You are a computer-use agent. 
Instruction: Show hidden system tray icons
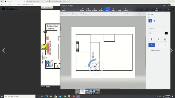[x=157, y=96]
